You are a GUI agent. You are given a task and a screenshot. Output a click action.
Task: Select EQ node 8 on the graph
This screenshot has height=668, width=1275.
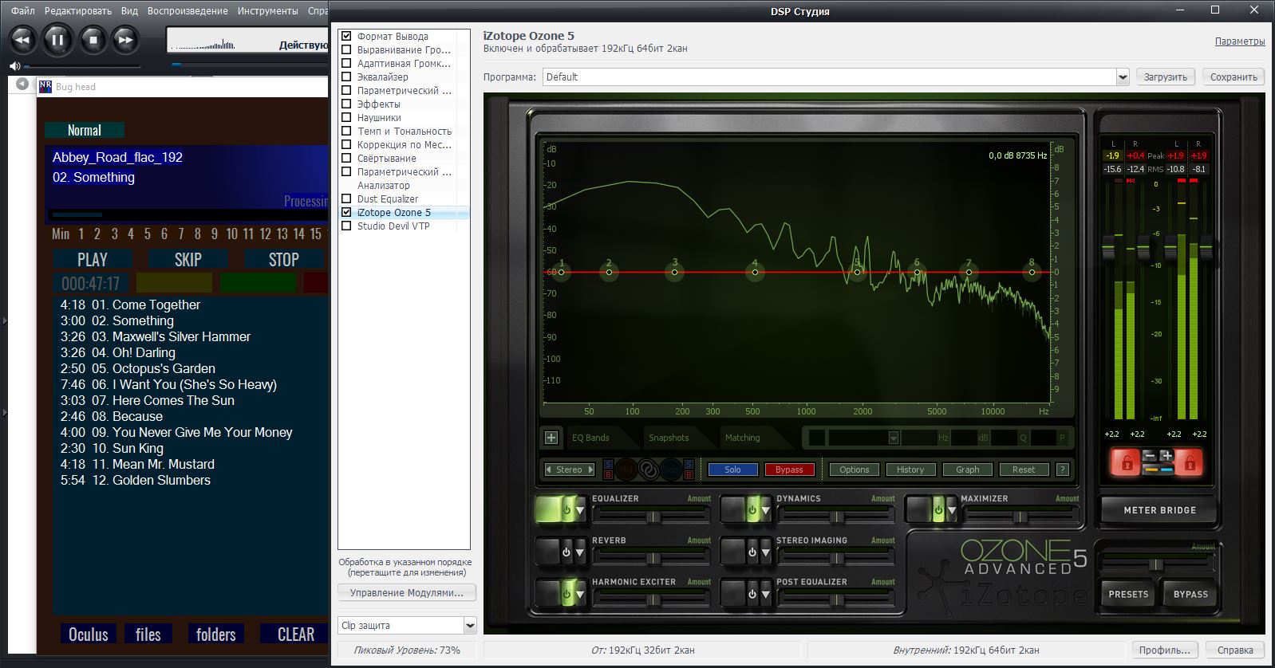[1032, 272]
